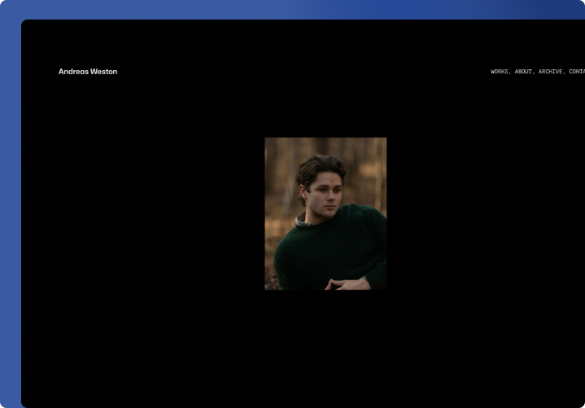Click the grey collar in the portrait

303,220
